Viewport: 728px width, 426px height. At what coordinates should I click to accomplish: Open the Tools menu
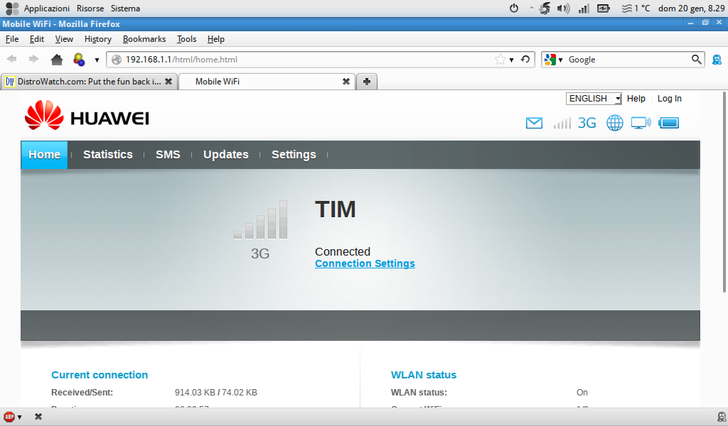coord(187,39)
